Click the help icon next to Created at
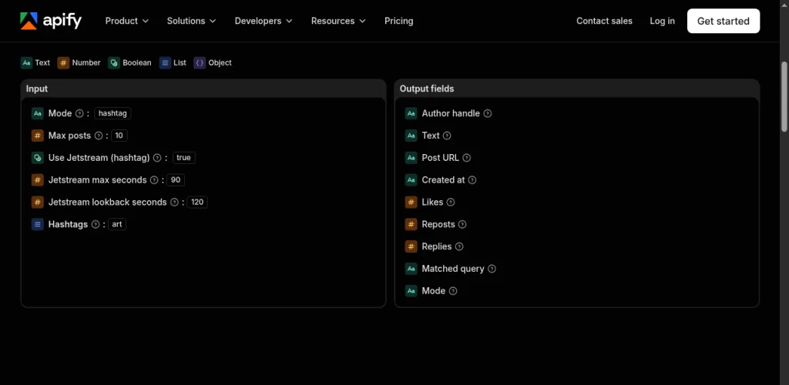 [x=472, y=180]
